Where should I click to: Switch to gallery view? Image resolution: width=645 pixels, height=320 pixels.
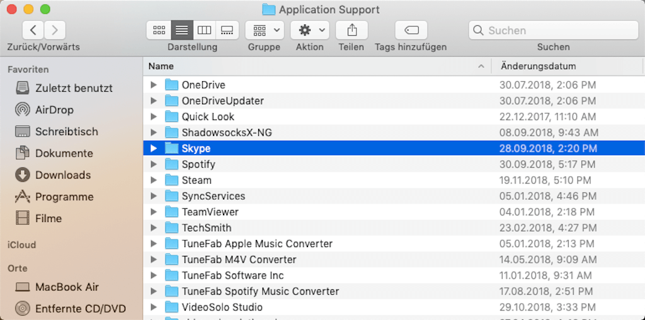point(227,30)
